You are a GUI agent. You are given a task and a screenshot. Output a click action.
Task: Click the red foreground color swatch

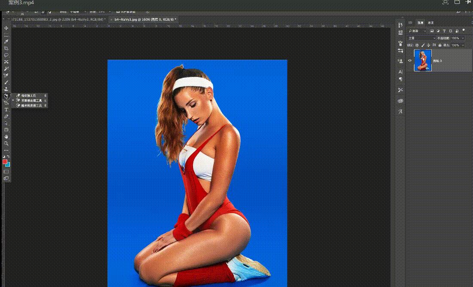pyautogui.click(x=5, y=162)
